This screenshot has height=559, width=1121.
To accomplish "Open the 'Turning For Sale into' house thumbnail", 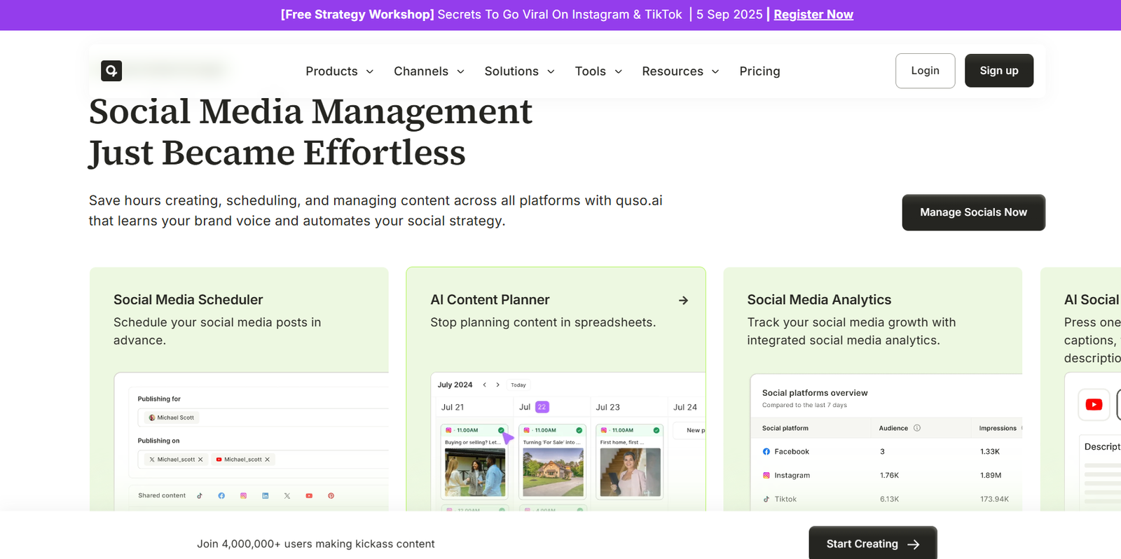I will (x=553, y=472).
